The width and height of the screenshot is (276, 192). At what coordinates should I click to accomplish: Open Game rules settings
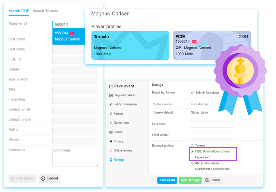[x=122, y=123]
